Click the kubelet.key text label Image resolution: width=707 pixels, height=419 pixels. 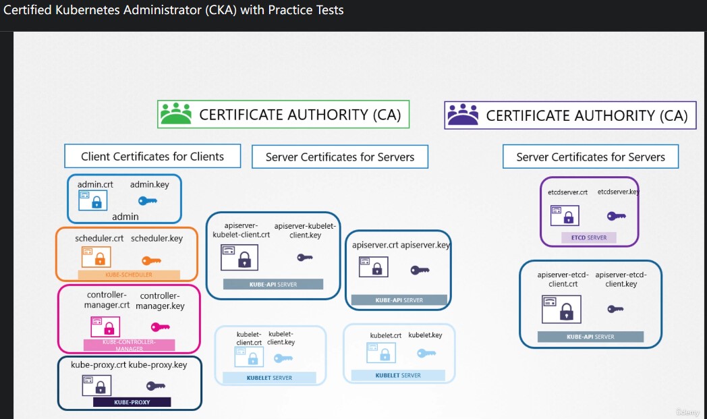425,335
